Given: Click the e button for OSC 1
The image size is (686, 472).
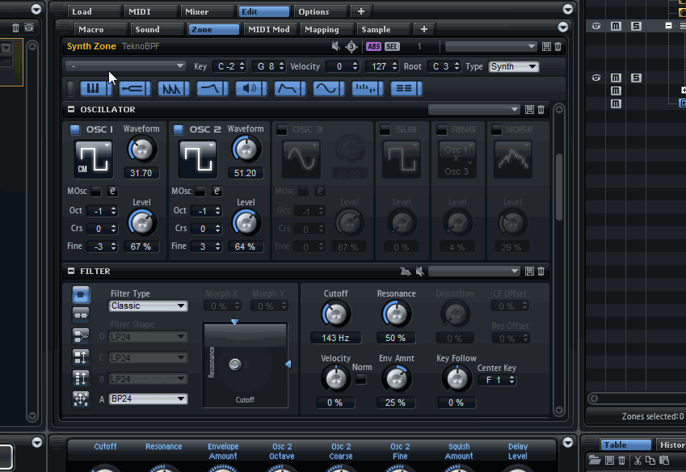Looking at the screenshot, I should [112, 192].
